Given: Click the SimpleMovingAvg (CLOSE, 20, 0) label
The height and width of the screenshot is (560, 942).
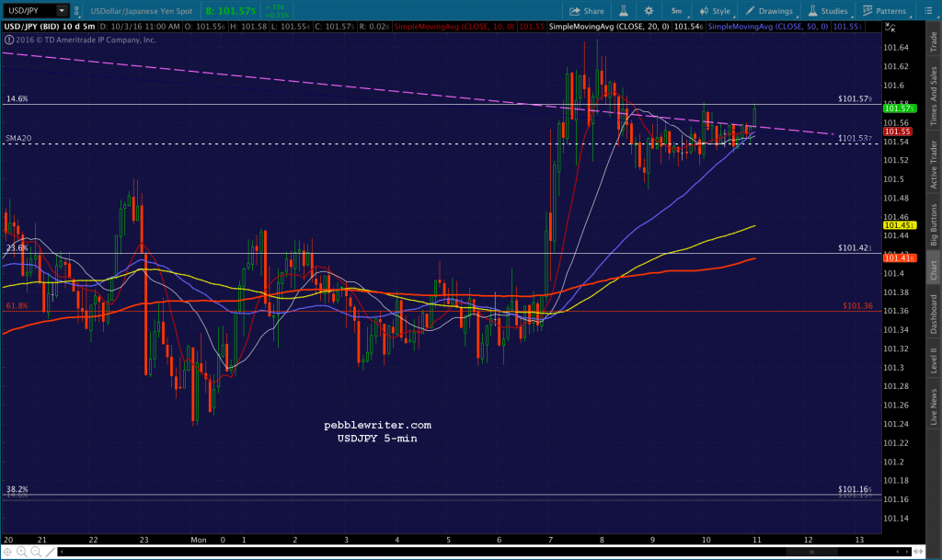Looking at the screenshot, I should point(609,27).
